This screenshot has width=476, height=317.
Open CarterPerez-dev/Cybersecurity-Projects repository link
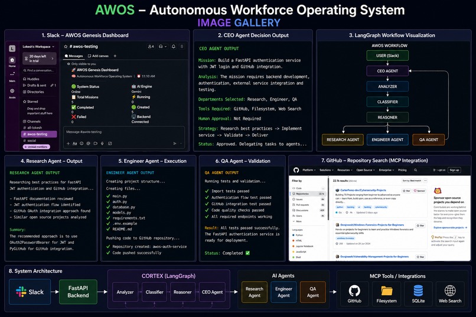coord(363,190)
